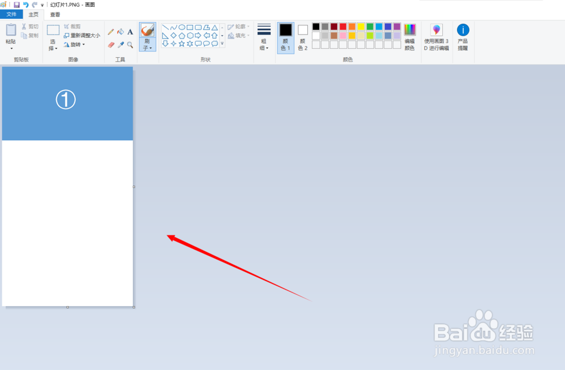Click Resize (重新调整大小) button
565x370 pixels.
coord(82,36)
